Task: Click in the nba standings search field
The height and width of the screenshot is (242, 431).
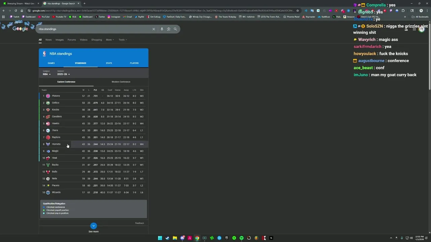Action: point(94,29)
